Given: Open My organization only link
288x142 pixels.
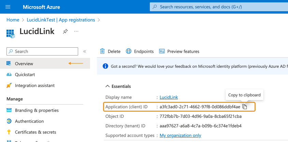Looking at the screenshot, I should click(181, 136).
